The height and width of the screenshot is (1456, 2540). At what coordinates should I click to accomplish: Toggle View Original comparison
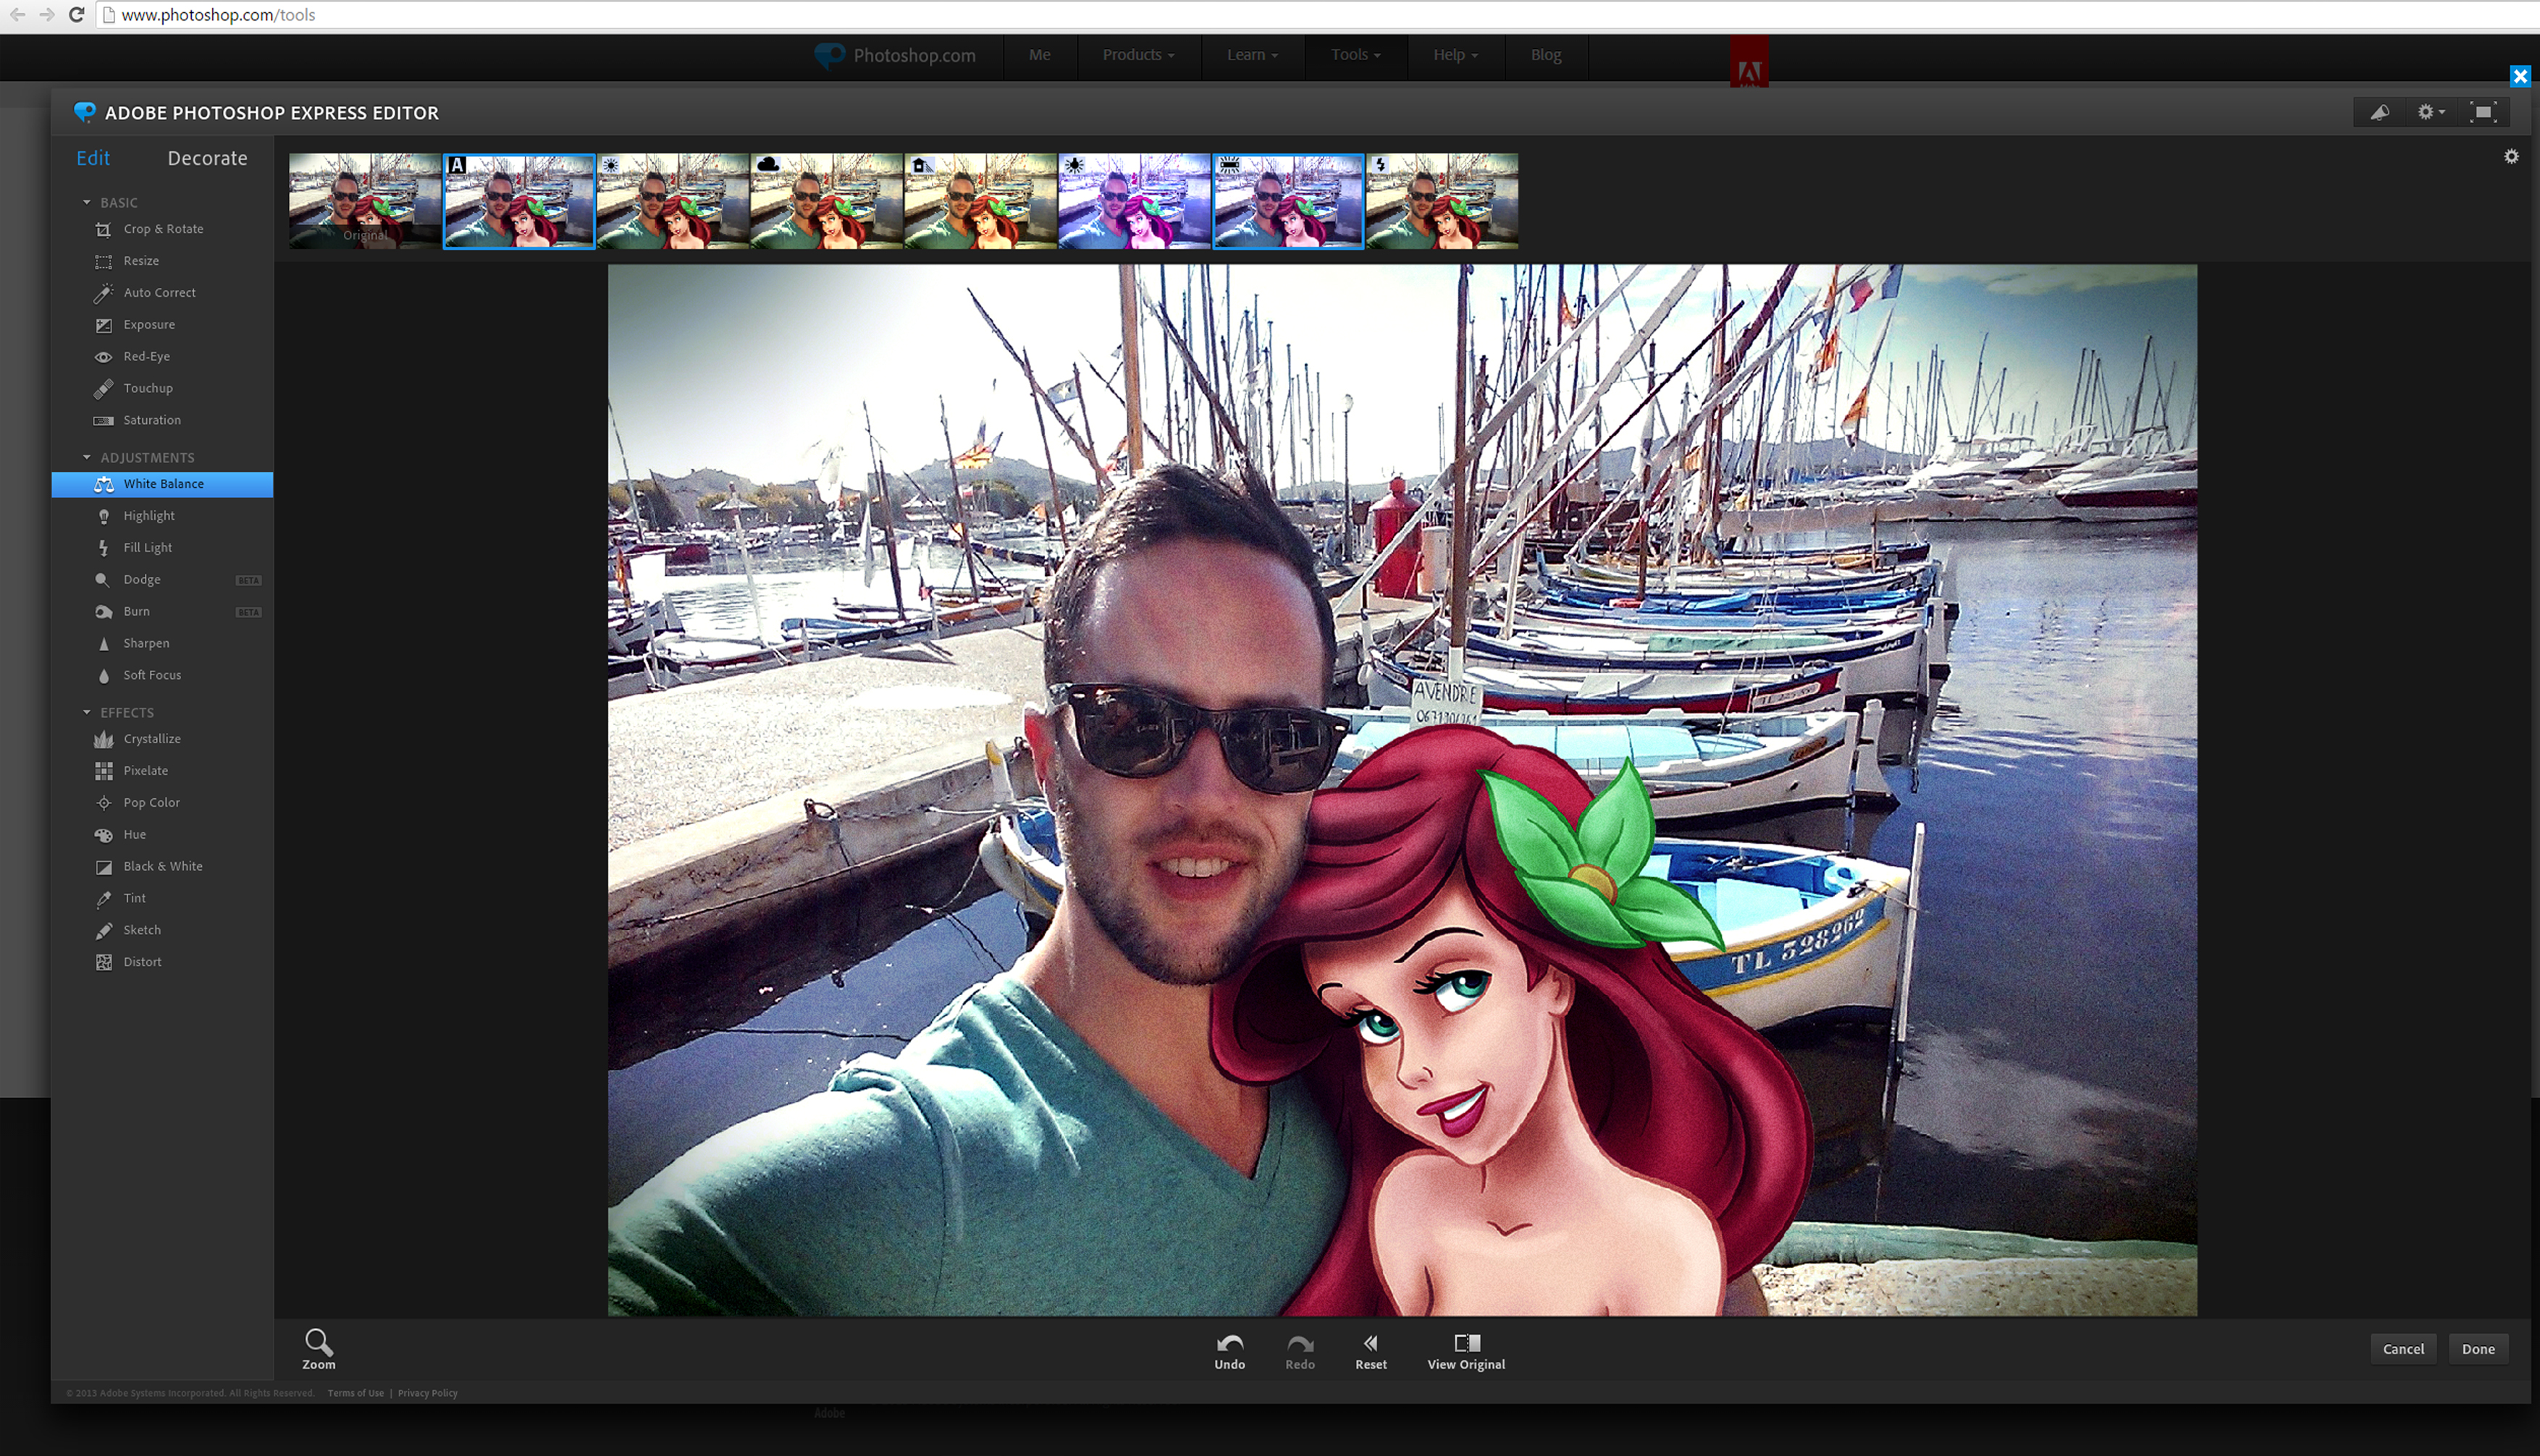(x=1465, y=1351)
